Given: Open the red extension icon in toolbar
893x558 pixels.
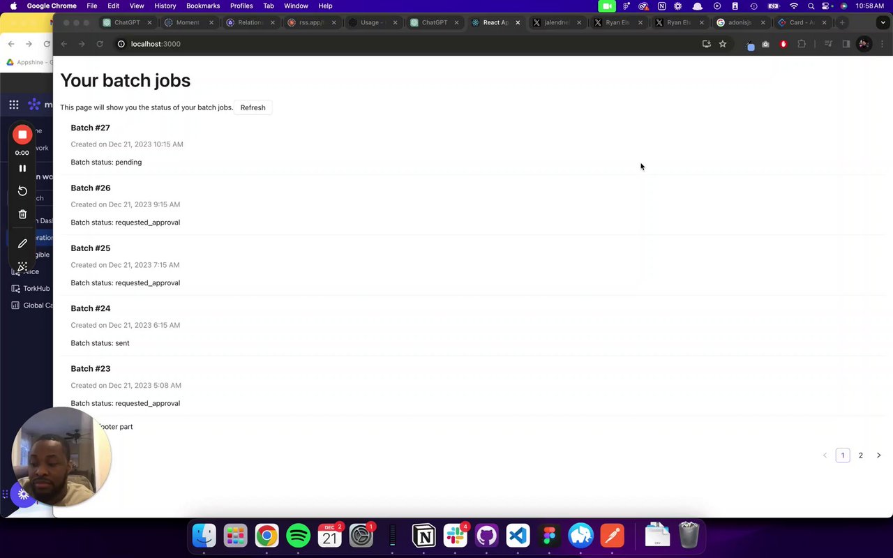Looking at the screenshot, I should pyautogui.click(x=783, y=44).
